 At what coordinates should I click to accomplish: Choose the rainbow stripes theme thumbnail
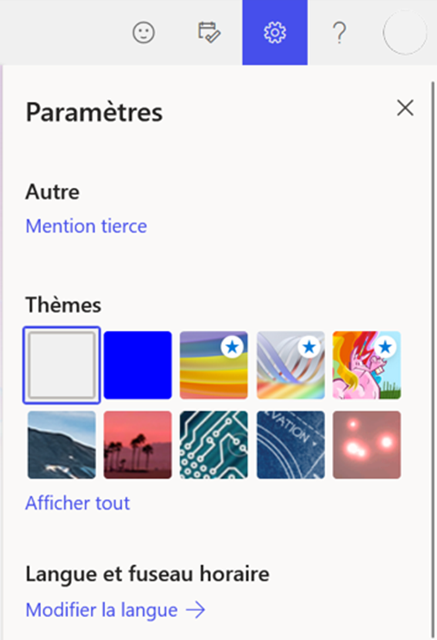tap(213, 365)
